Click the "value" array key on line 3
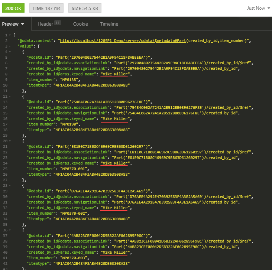 tap(25, 46)
